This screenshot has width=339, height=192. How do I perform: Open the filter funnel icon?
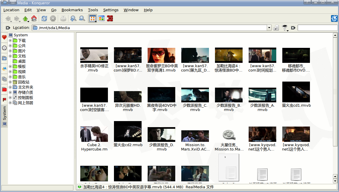pyautogui.click(x=285, y=28)
